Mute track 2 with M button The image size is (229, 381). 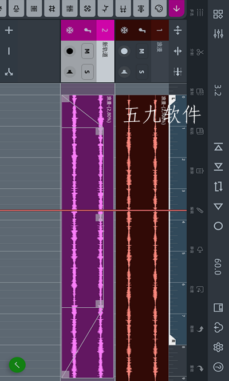[x=87, y=51]
